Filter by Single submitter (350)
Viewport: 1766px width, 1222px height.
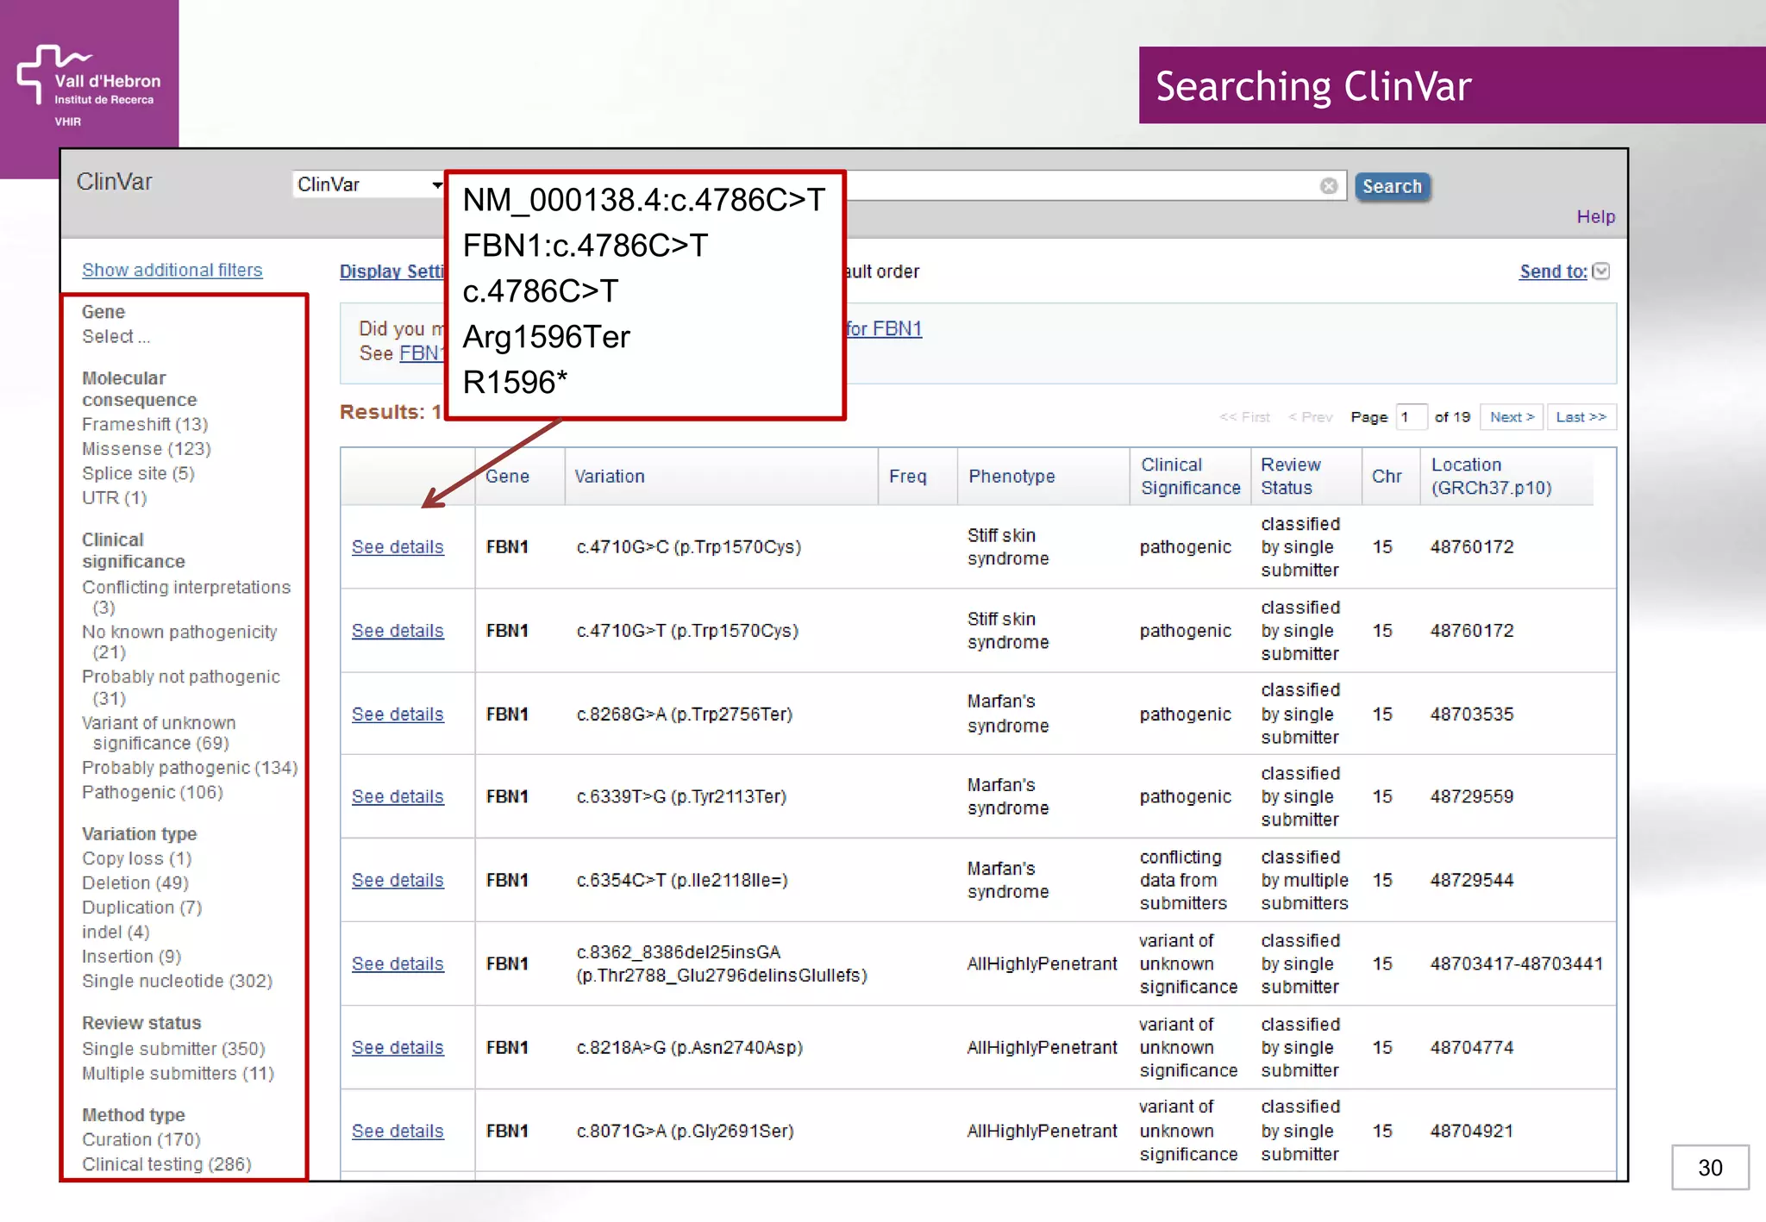(173, 1049)
